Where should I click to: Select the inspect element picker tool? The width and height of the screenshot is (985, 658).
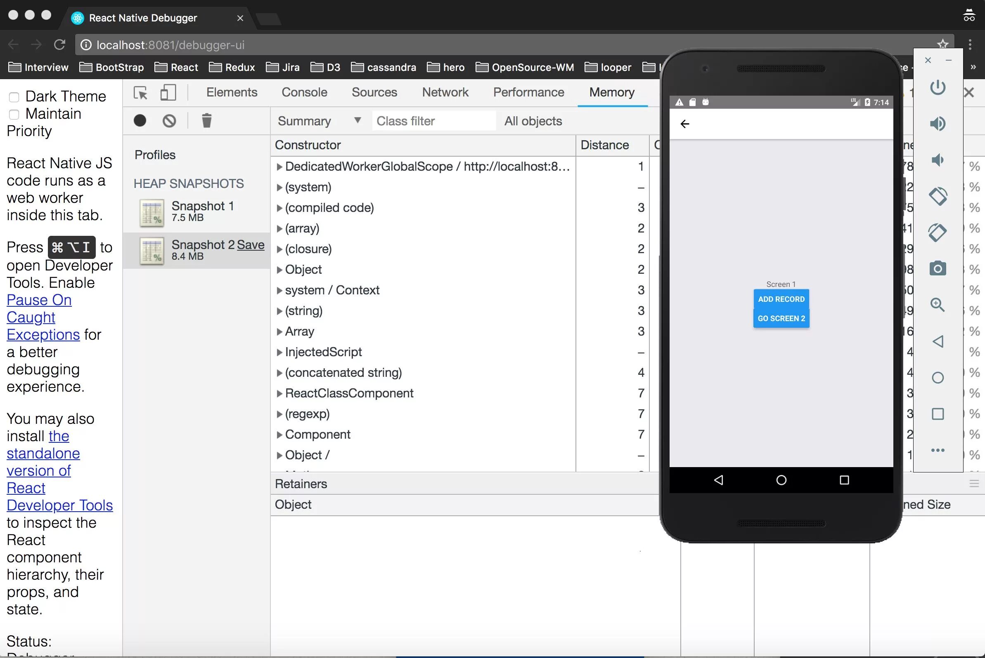(x=140, y=93)
